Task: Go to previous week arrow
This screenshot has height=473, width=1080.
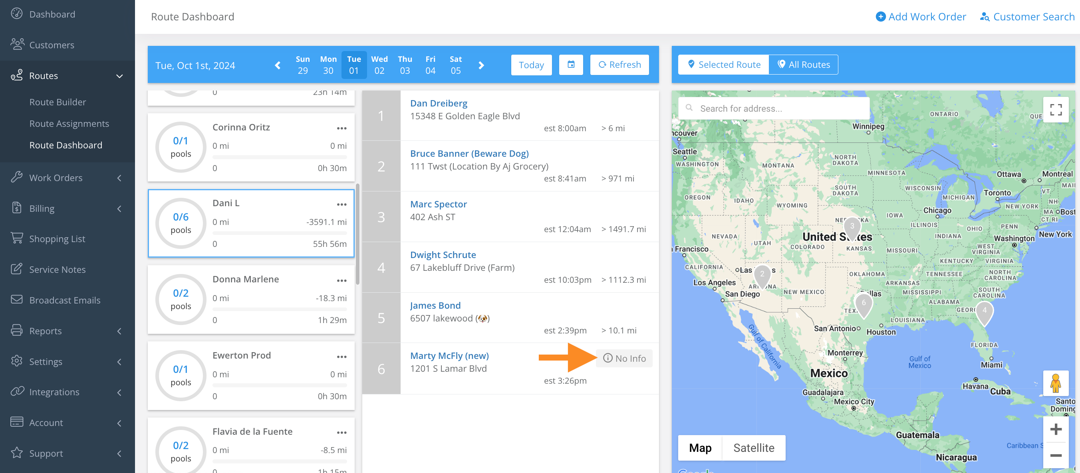Action: [x=278, y=65]
